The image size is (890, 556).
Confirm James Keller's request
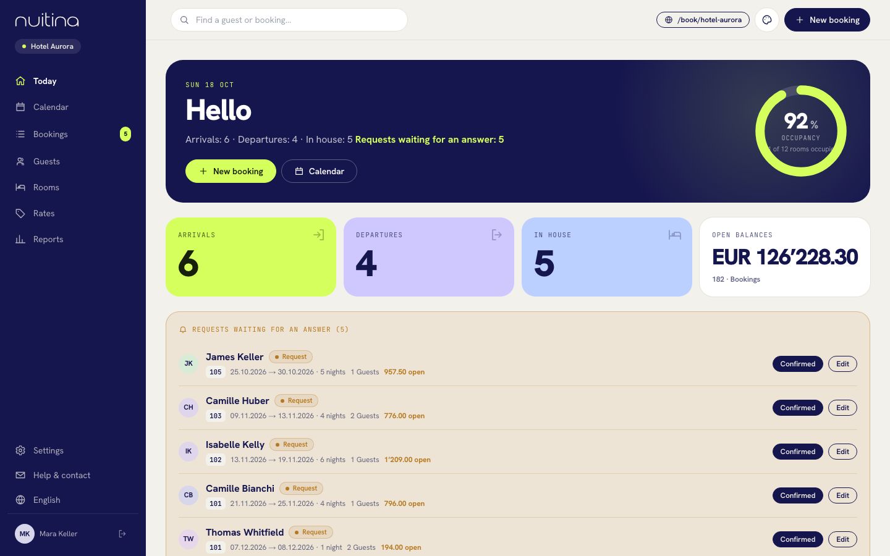click(798, 364)
